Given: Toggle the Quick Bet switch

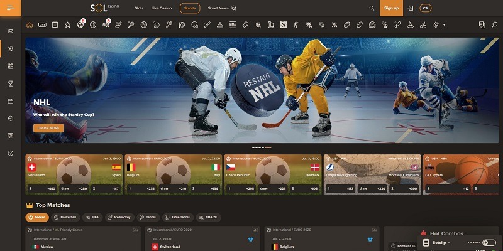Looking at the screenshot, I should (x=489, y=243).
